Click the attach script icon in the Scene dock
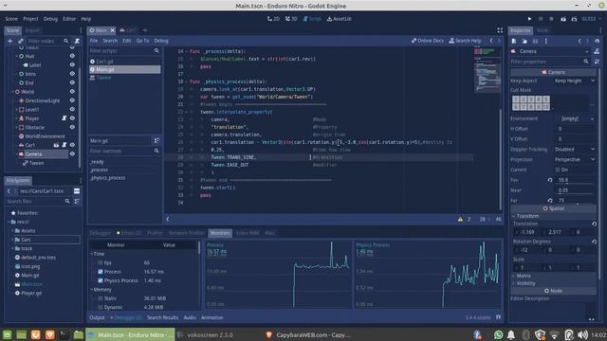The width and height of the screenshot is (607, 341). [77, 41]
